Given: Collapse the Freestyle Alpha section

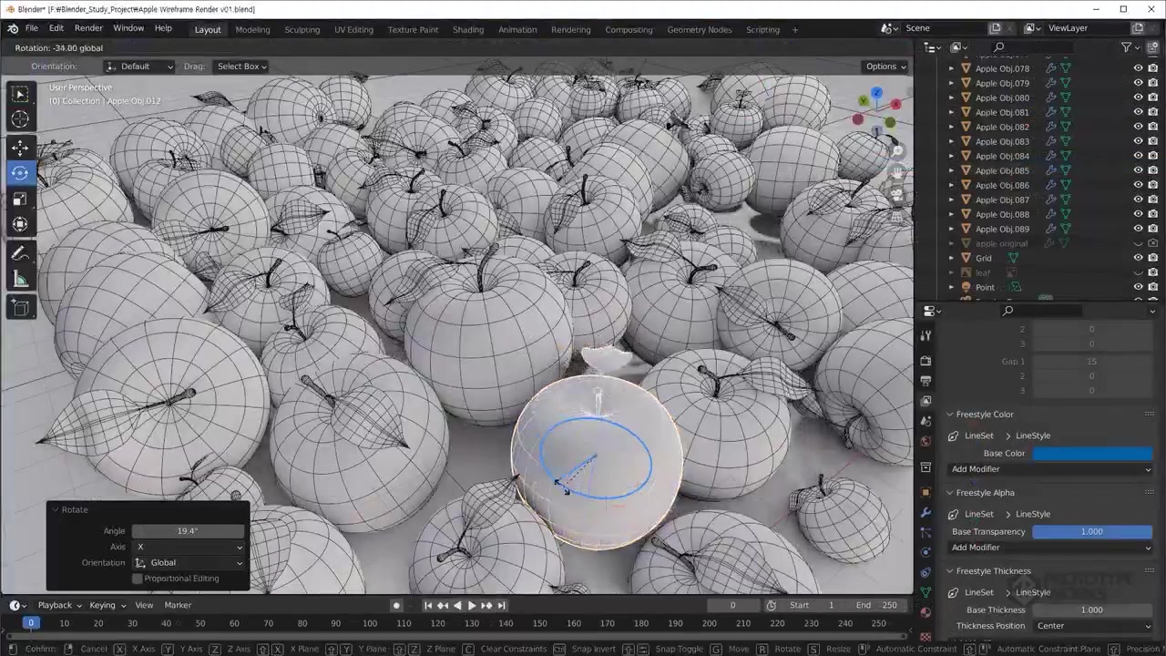Looking at the screenshot, I should 950,493.
